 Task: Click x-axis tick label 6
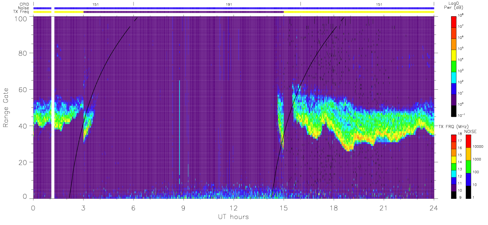[134, 208]
